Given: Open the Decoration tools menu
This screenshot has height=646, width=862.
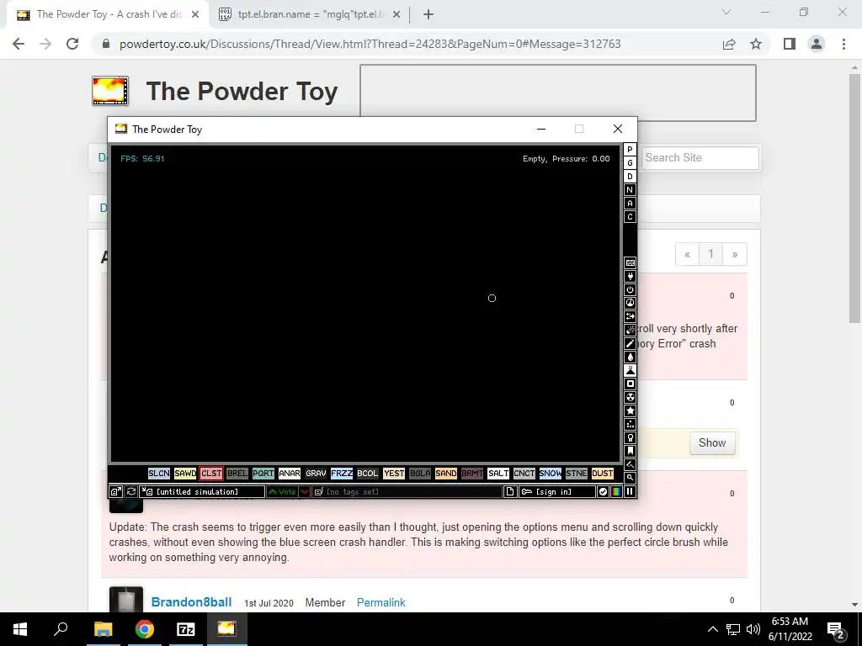Looking at the screenshot, I should point(630,464).
